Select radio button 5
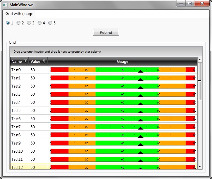The width and height of the screenshot is (212, 179). click(50, 23)
